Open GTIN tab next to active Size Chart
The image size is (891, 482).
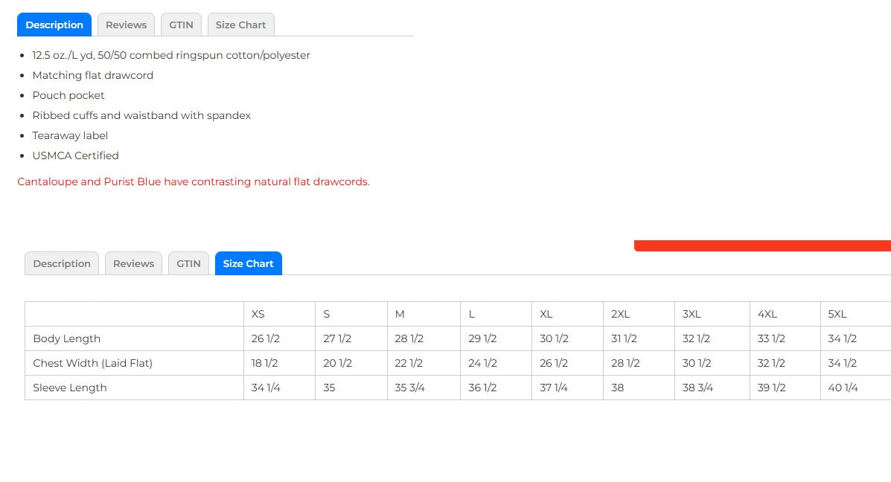point(188,263)
